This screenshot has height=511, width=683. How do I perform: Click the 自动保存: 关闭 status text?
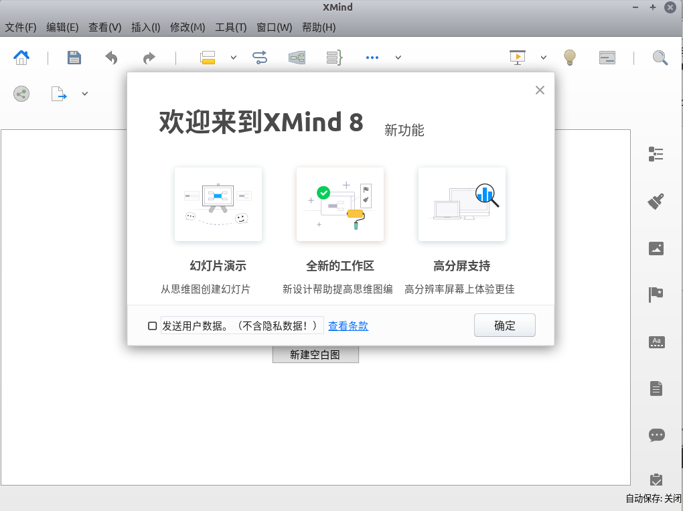tap(654, 498)
